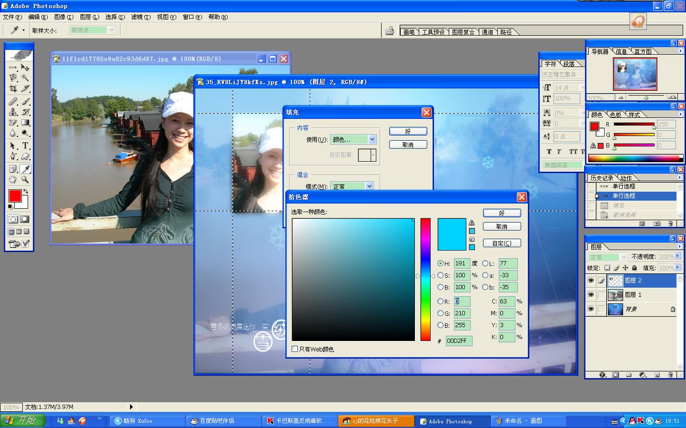686x428 pixels.
Task: Select the Hand tool
Action: pos(13,179)
